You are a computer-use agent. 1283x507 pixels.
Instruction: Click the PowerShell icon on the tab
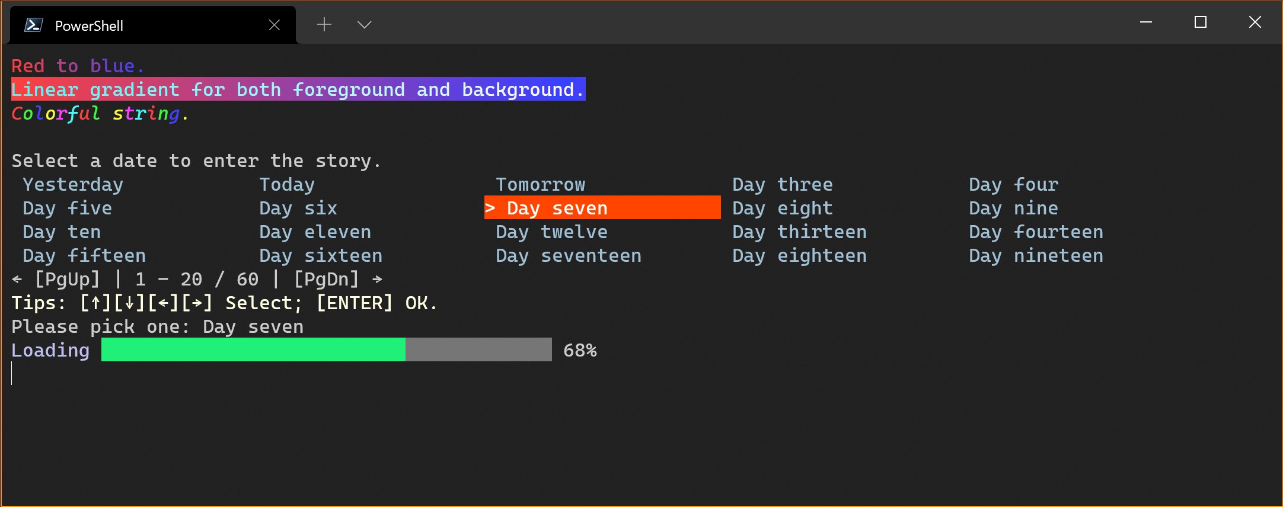point(34,25)
